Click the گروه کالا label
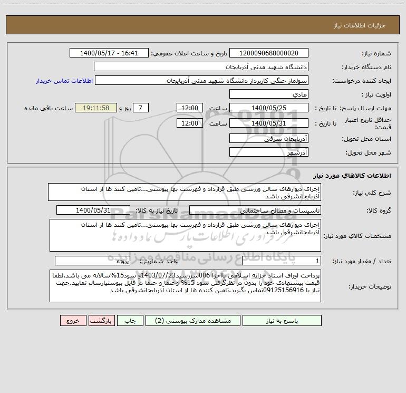406x393 pixels. 379,210
